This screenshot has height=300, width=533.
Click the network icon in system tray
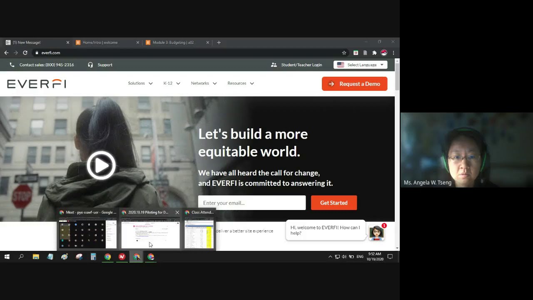(337, 257)
